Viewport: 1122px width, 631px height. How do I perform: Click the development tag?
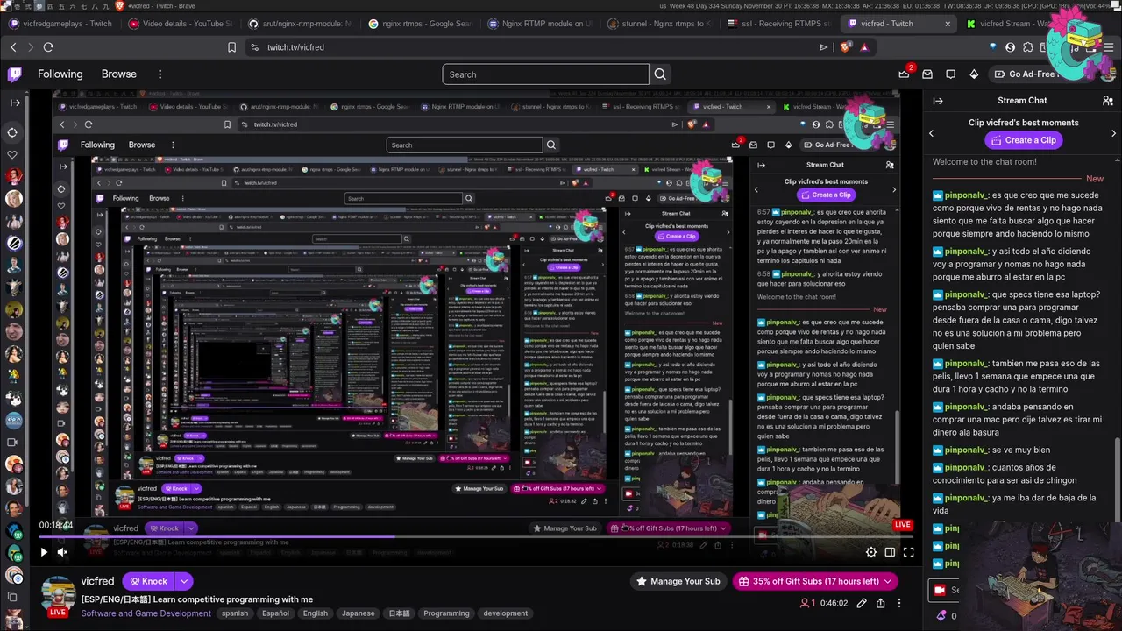coord(506,613)
